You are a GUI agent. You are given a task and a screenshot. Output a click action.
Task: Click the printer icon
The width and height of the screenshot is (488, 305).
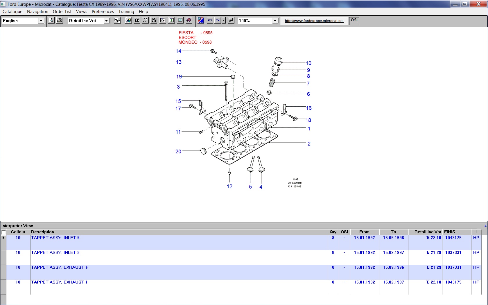[60, 20]
